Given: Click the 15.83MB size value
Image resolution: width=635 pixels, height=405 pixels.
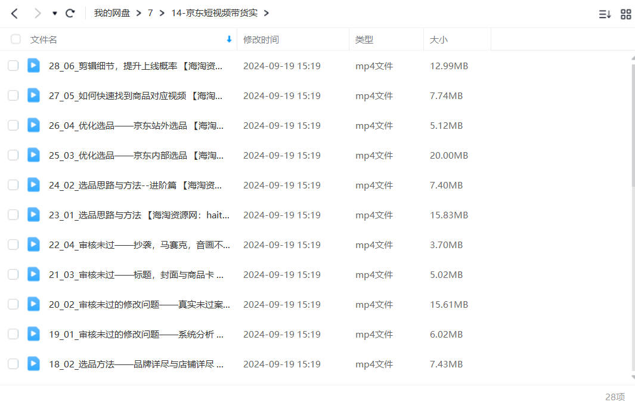Looking at the screenshot, I should click(449, 215).
